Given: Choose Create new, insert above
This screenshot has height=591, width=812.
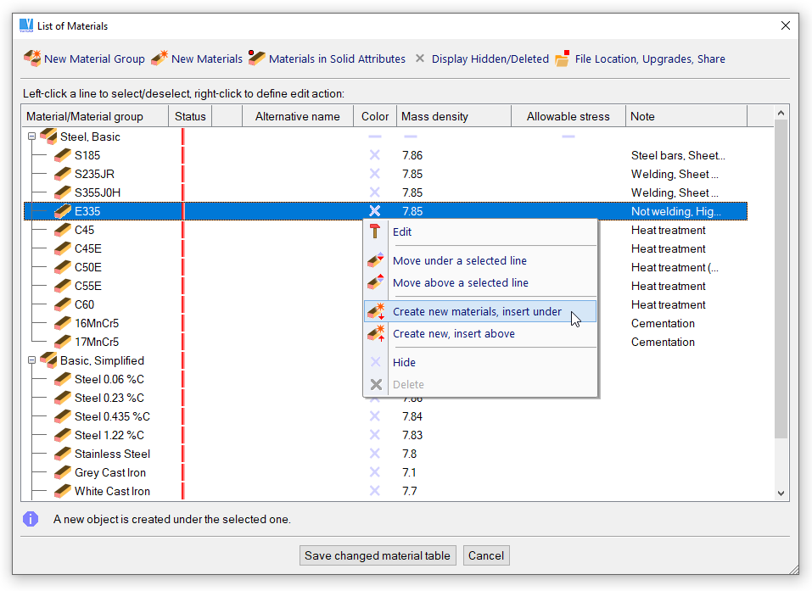Looking at the screenshot, I should click(453, 333).
